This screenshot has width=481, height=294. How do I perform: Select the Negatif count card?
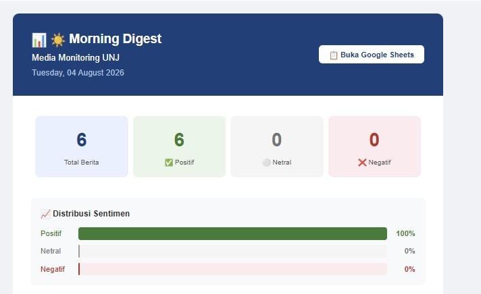(x=374, y=146)
